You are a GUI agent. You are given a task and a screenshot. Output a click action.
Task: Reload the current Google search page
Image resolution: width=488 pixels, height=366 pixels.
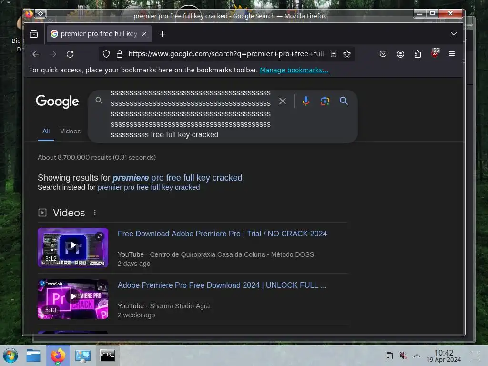[70, 54]
